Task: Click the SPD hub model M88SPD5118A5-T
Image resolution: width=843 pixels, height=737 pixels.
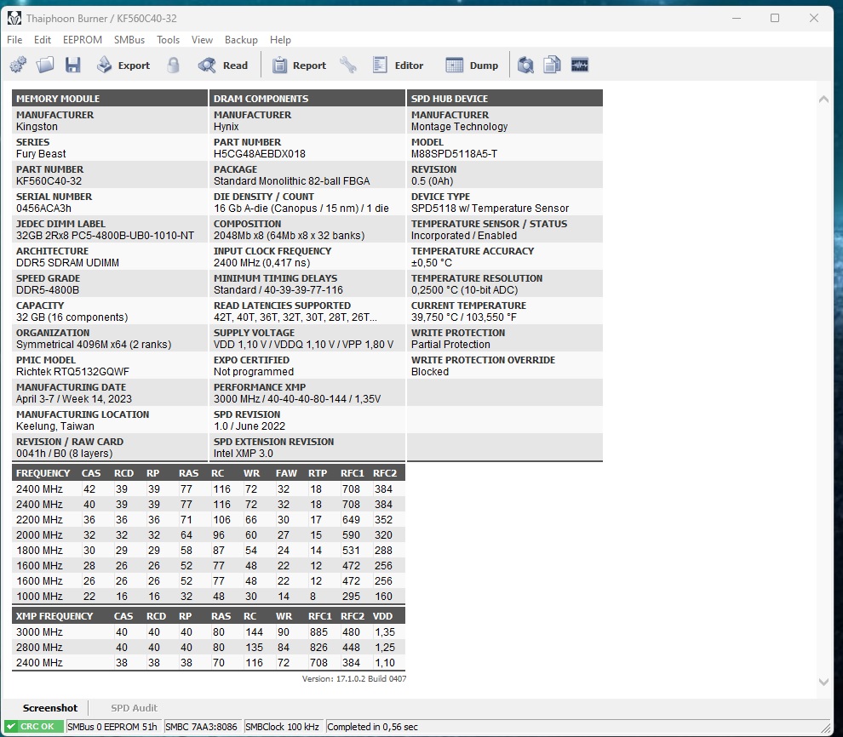Action: coord(455,154)
